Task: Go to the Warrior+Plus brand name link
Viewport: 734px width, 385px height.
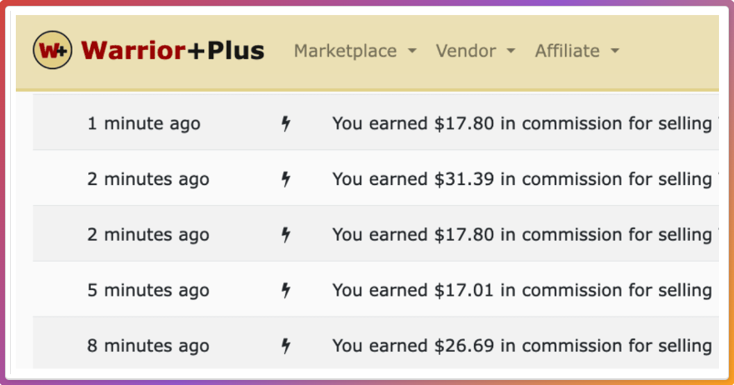Action: pyautogui.click(x=172, y=51)
